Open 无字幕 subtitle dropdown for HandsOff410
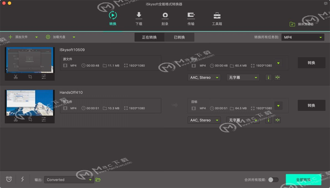This screenshot has width=330, height=188. coord(243,120)
